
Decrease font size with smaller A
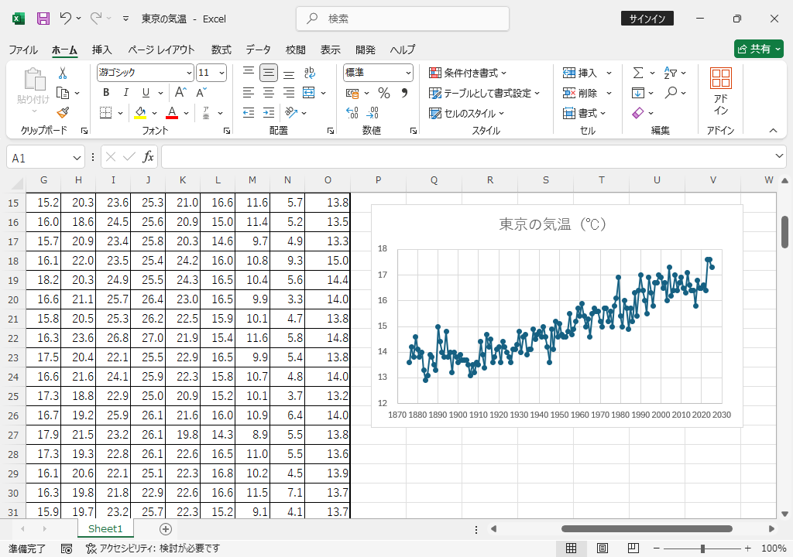pos(201,93)
